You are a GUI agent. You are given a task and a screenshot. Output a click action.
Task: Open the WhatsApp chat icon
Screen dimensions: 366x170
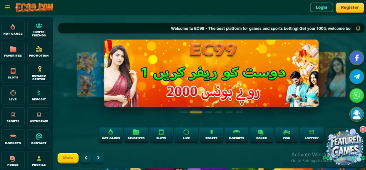[x=357, y=96]
